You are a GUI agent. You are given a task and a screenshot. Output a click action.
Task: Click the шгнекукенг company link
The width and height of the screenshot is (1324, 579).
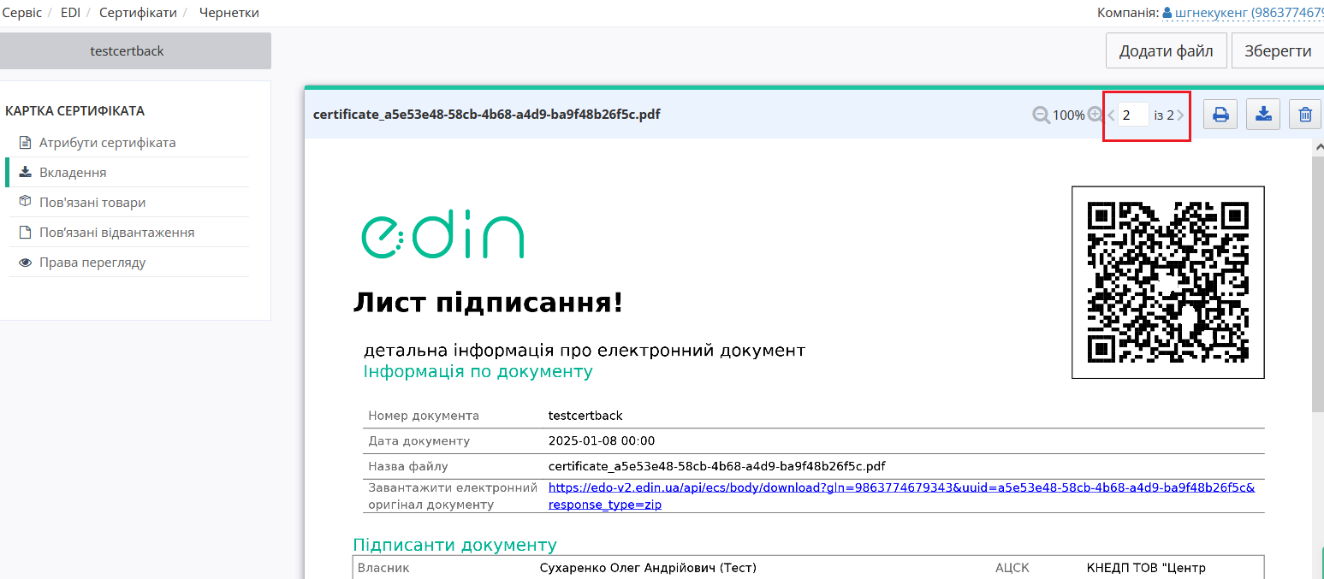(1250, 13)
